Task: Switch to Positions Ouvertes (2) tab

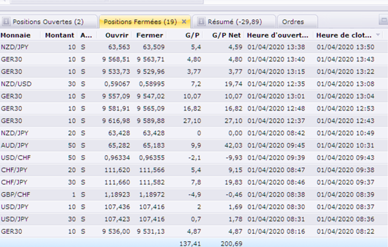Action: click(48, 22)
